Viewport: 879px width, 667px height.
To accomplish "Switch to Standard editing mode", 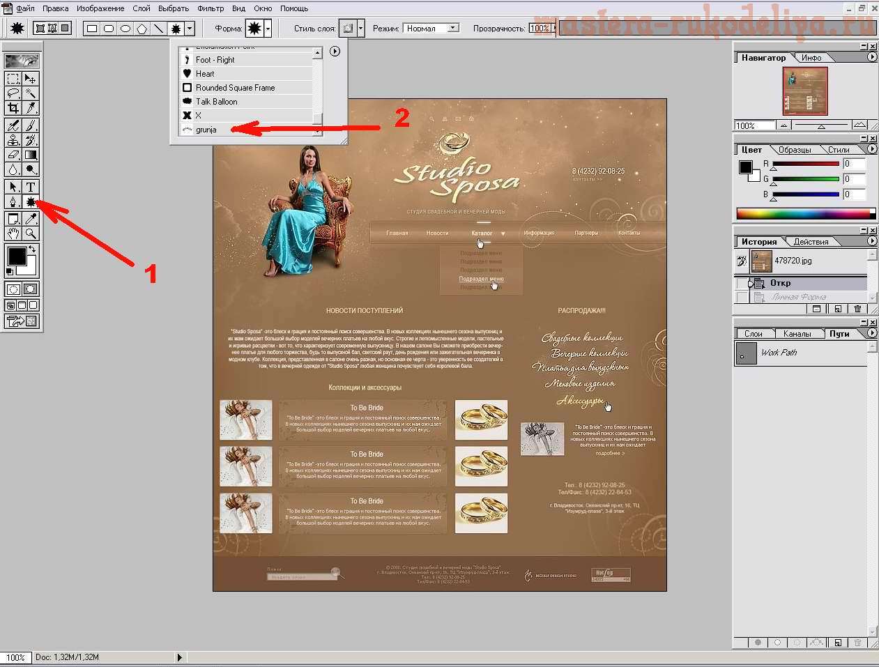I will [13, 289].
